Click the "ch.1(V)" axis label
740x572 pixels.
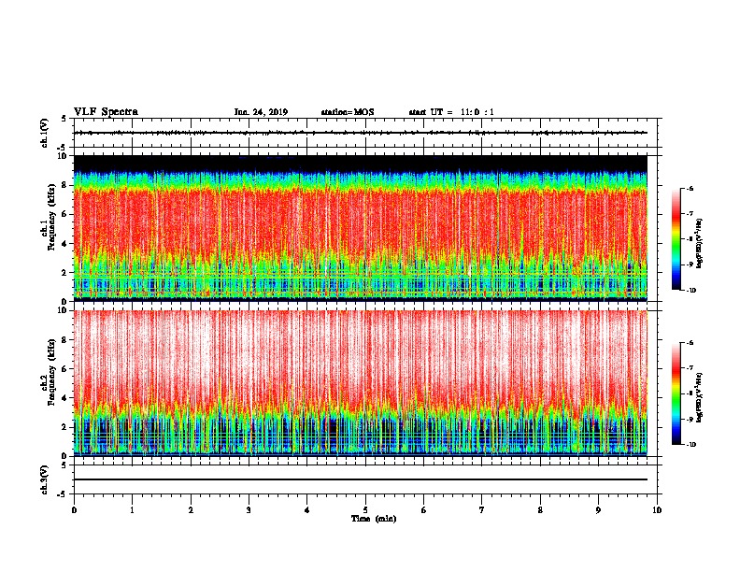(44, 133)
